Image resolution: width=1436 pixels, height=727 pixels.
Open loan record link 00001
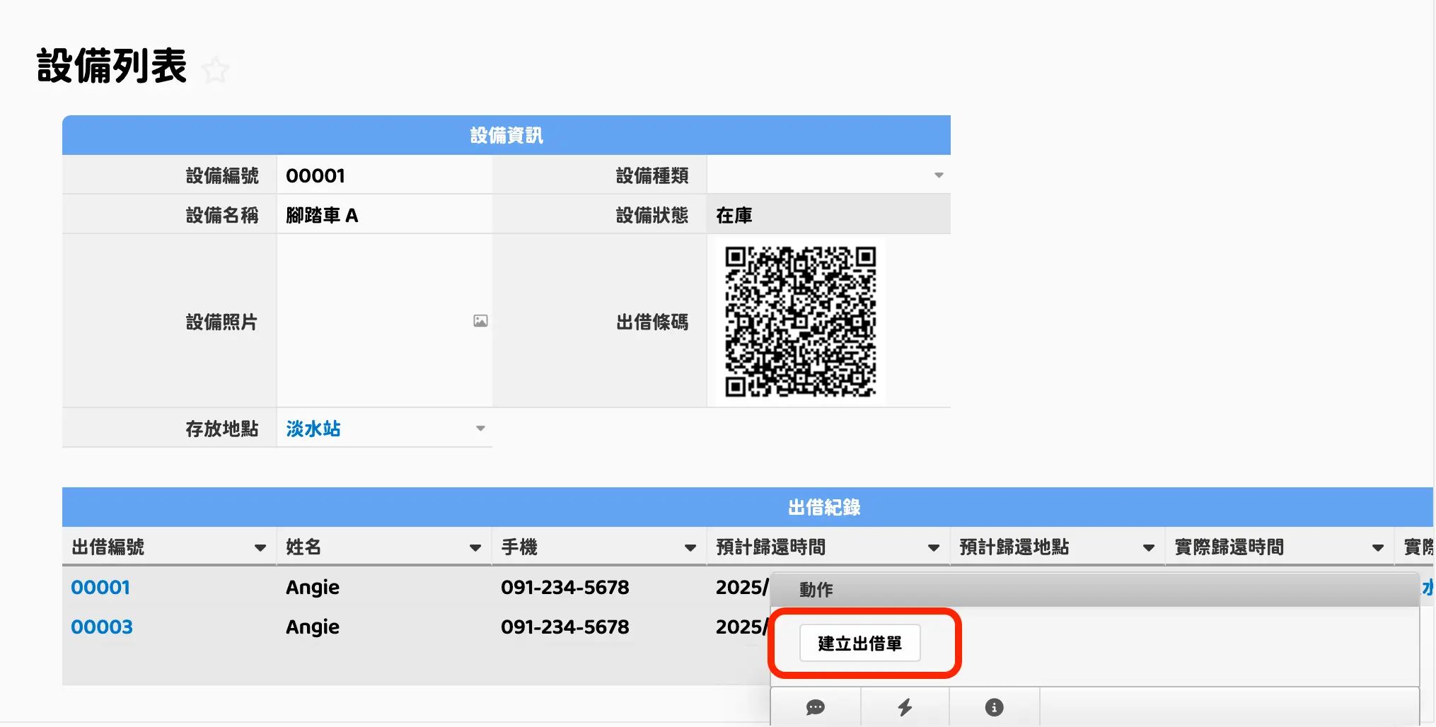click(100, 587)
